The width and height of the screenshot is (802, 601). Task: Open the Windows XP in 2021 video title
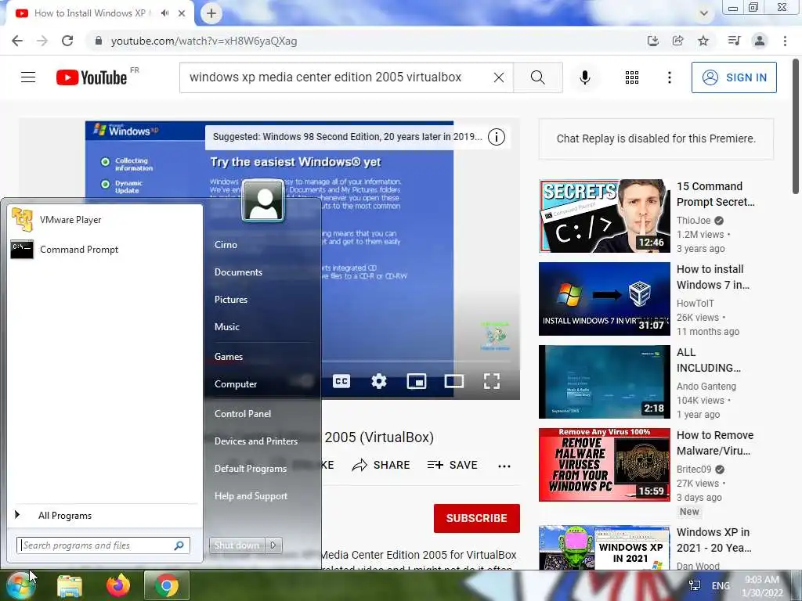click(714, 540)
